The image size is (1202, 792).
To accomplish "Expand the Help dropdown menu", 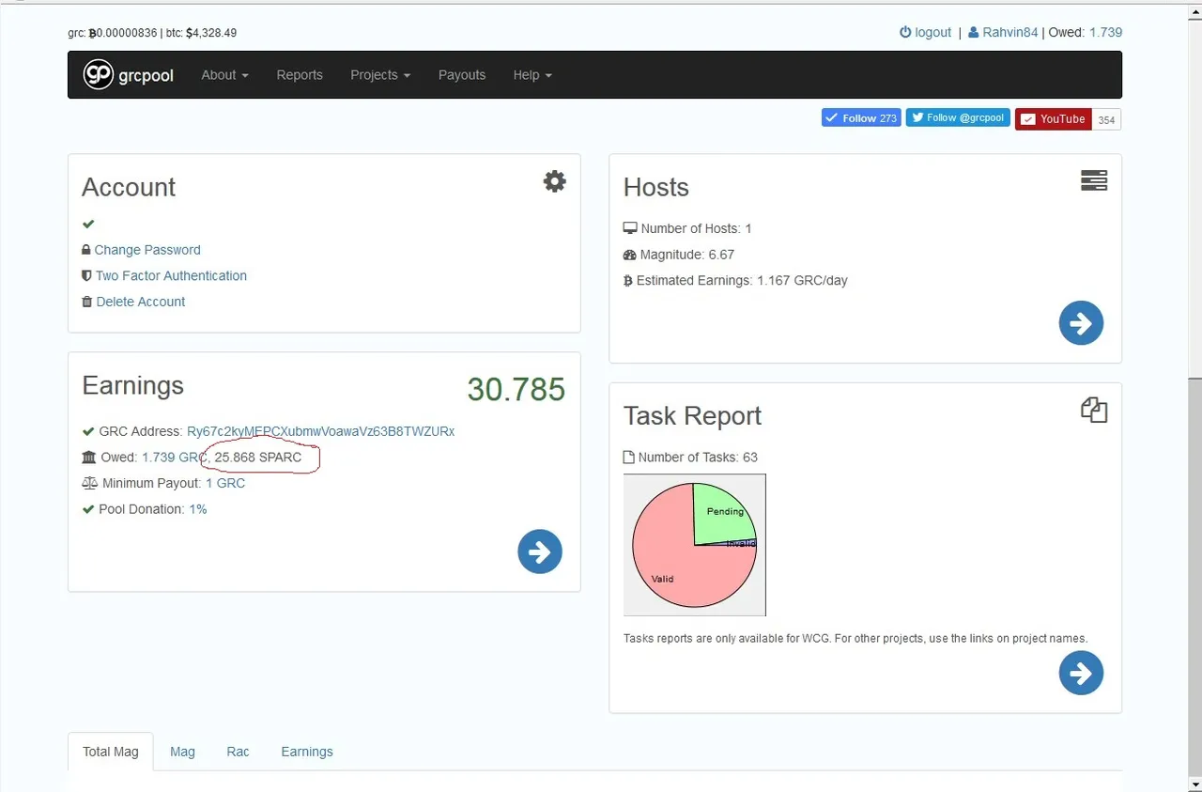I will 532,74.
